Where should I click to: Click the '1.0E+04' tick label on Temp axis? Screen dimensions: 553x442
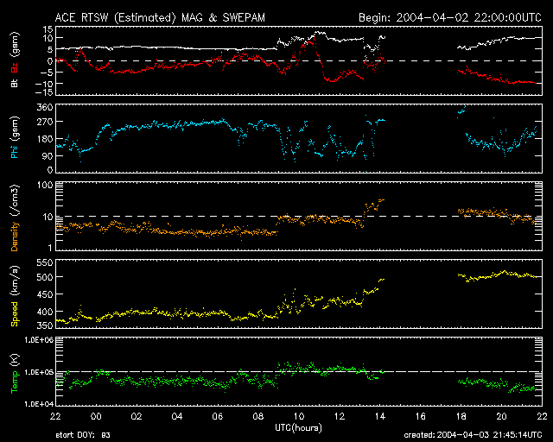[39, 404]
